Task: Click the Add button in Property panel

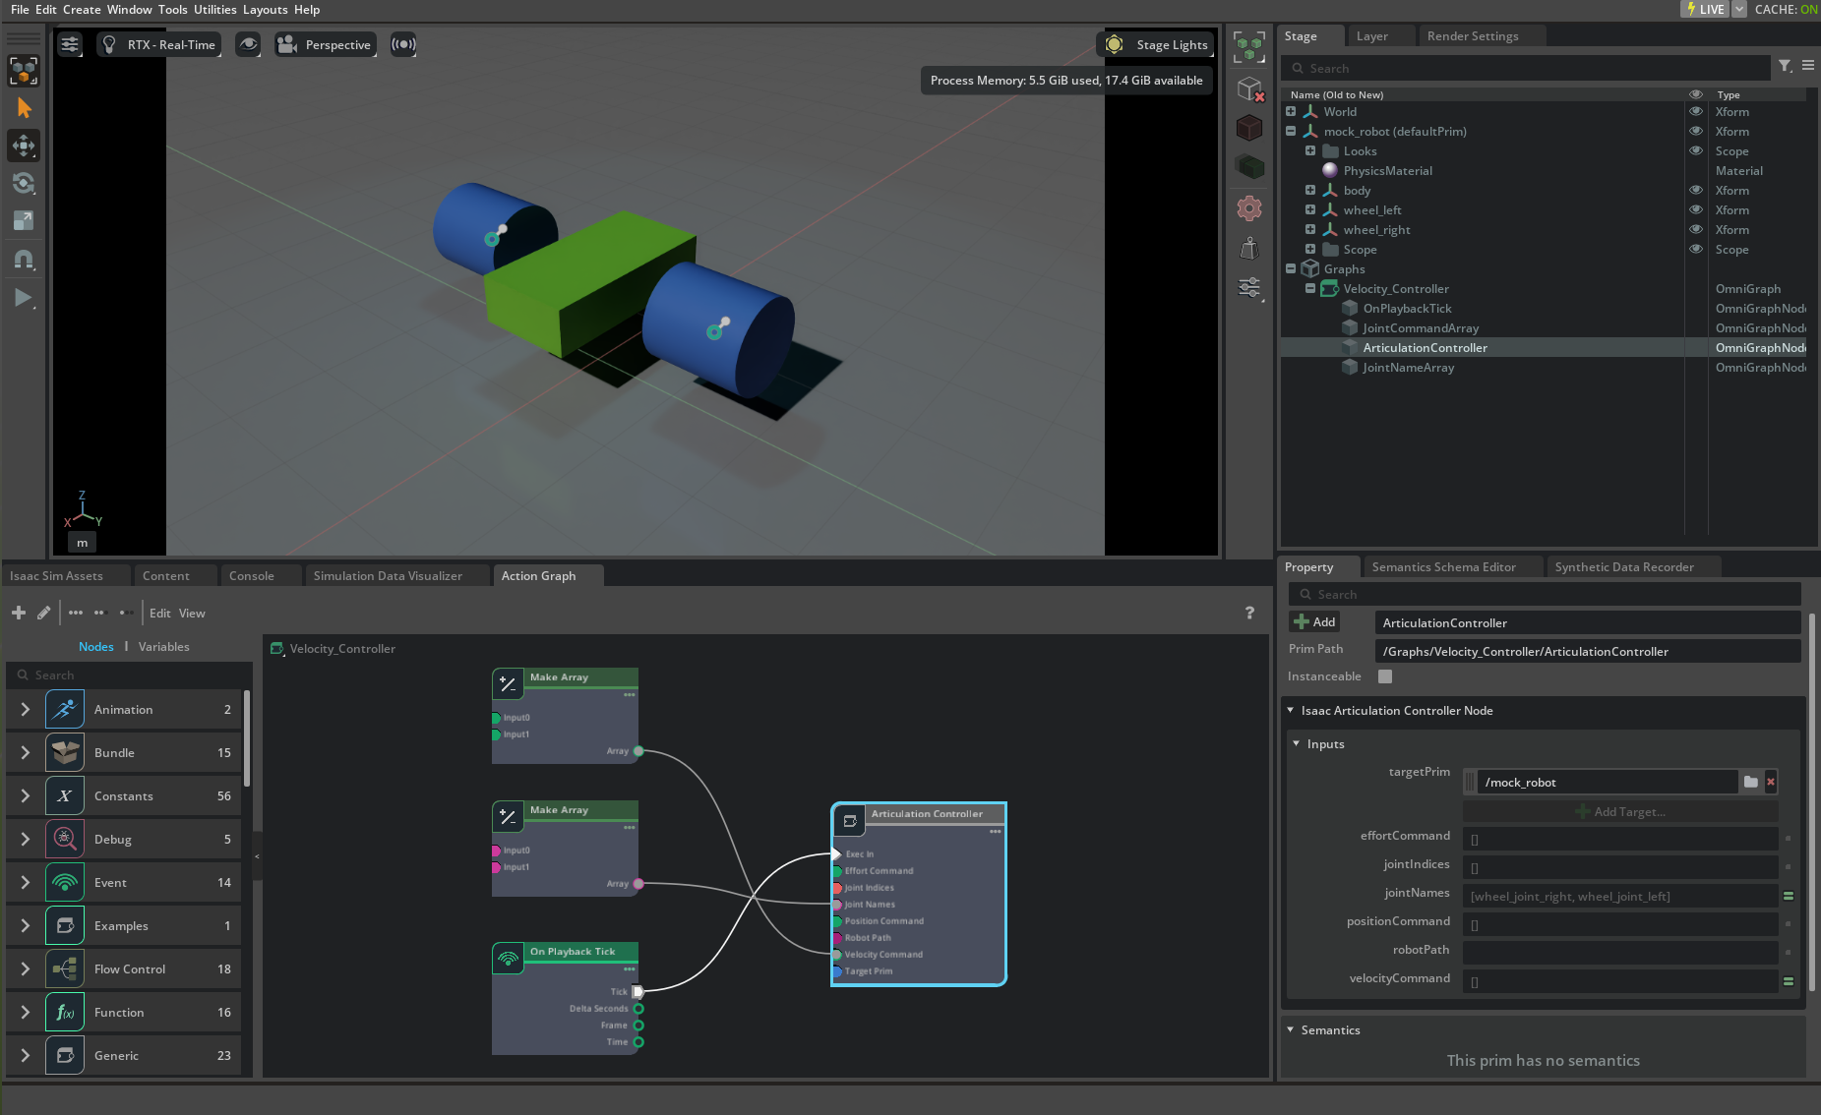Action: [x=1314, y=622]
